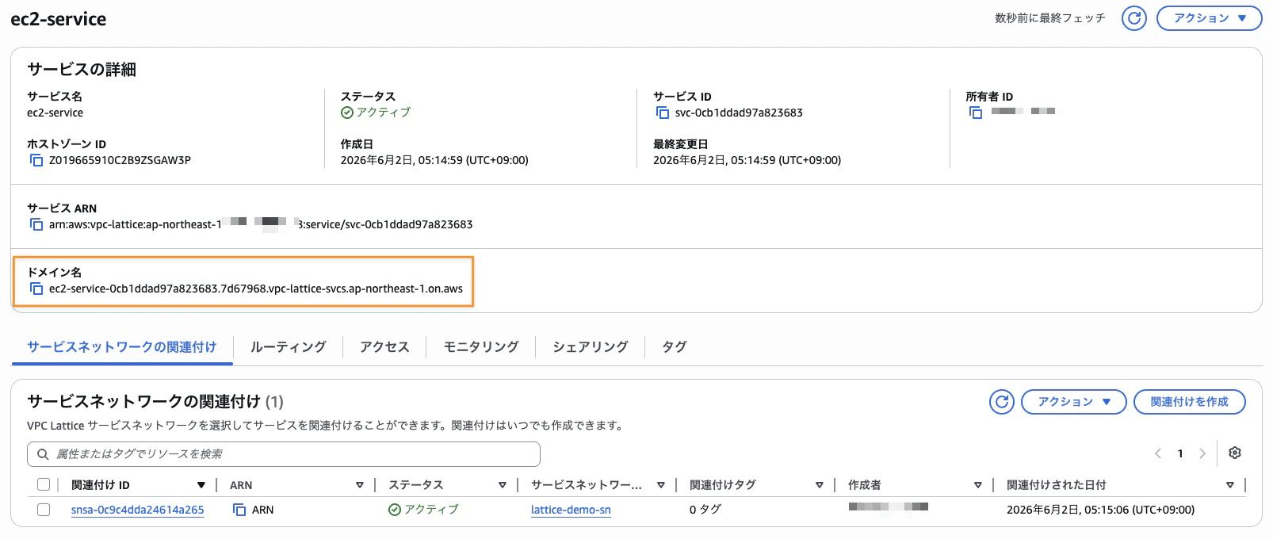Copy the サービス ID value
Screen dimensions: 1273x539
[x=663, y=113]
